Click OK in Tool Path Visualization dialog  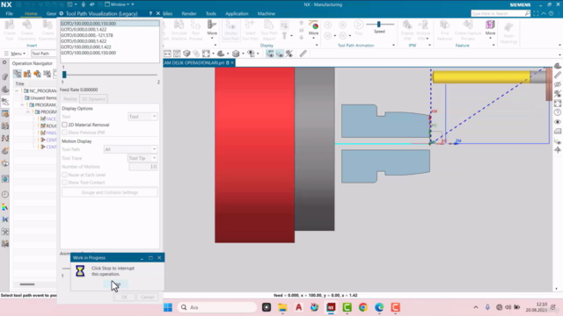124,297
